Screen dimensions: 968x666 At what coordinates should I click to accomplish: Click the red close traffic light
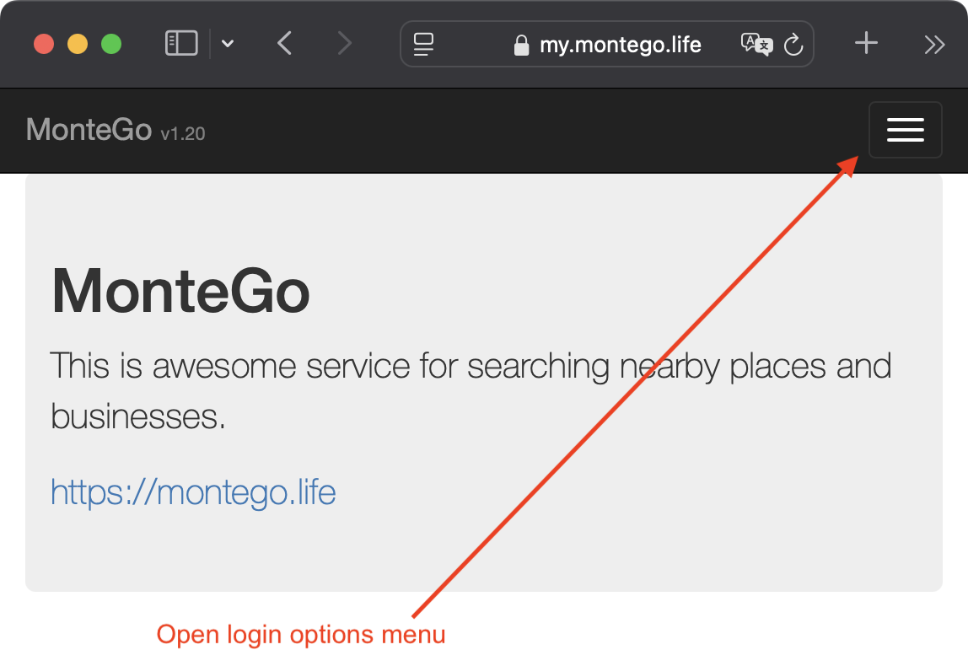(x=43, y=44)
